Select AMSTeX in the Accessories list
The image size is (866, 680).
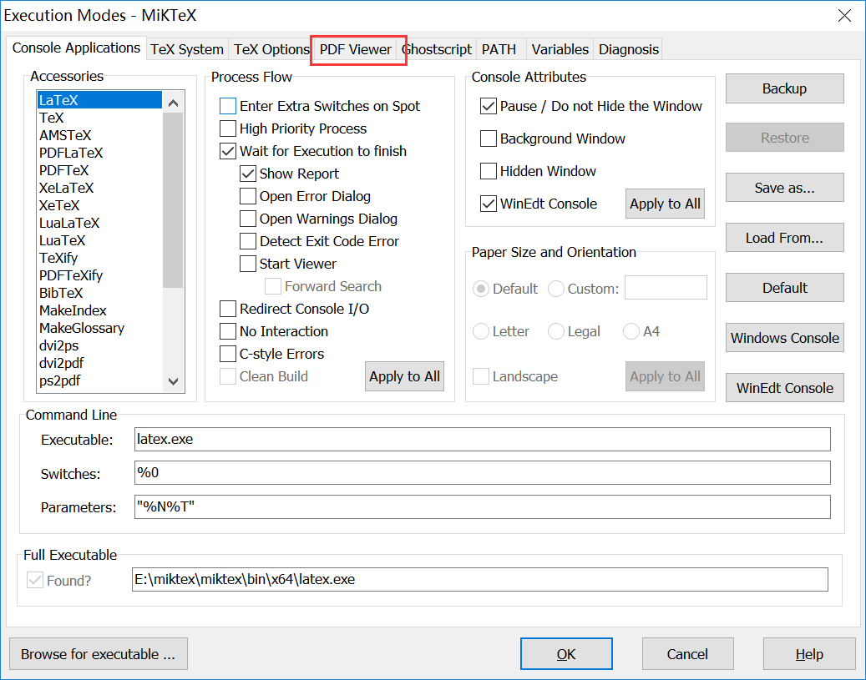[x=99, y=135]
